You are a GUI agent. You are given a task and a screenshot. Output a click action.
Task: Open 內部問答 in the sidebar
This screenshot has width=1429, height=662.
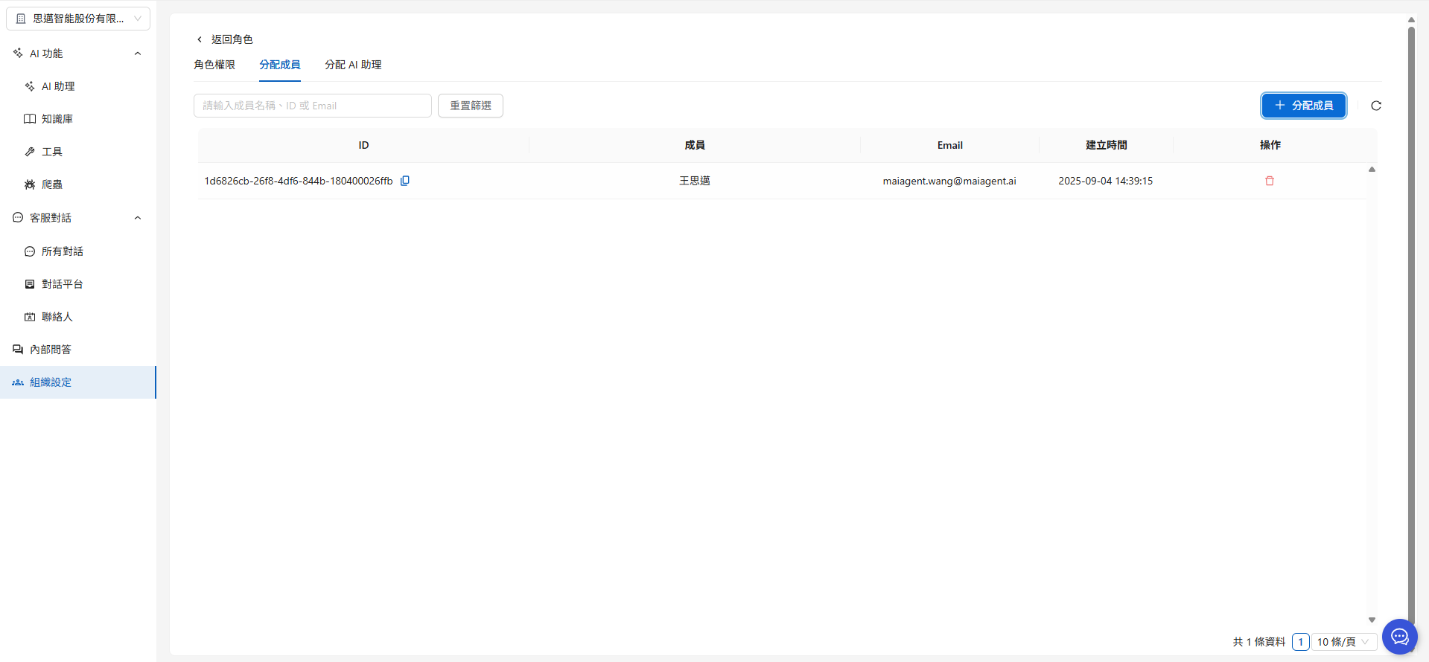[51, 350]
